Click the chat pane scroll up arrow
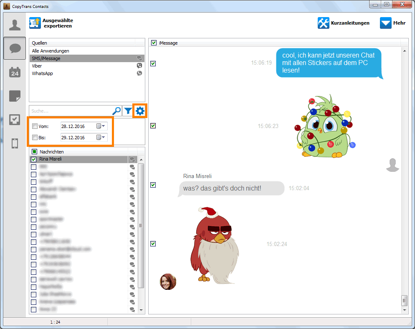This screenshot has width=415, height=329. click(x=405, y=51)
